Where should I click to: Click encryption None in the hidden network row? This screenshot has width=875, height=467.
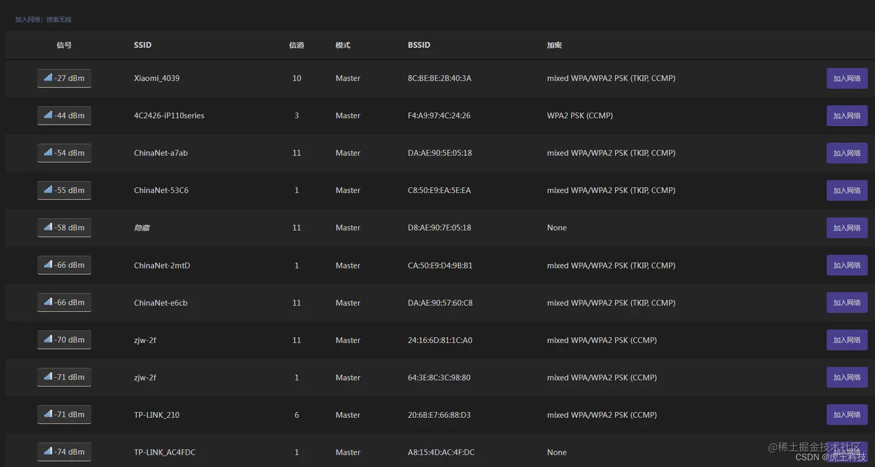coord(557,227)
